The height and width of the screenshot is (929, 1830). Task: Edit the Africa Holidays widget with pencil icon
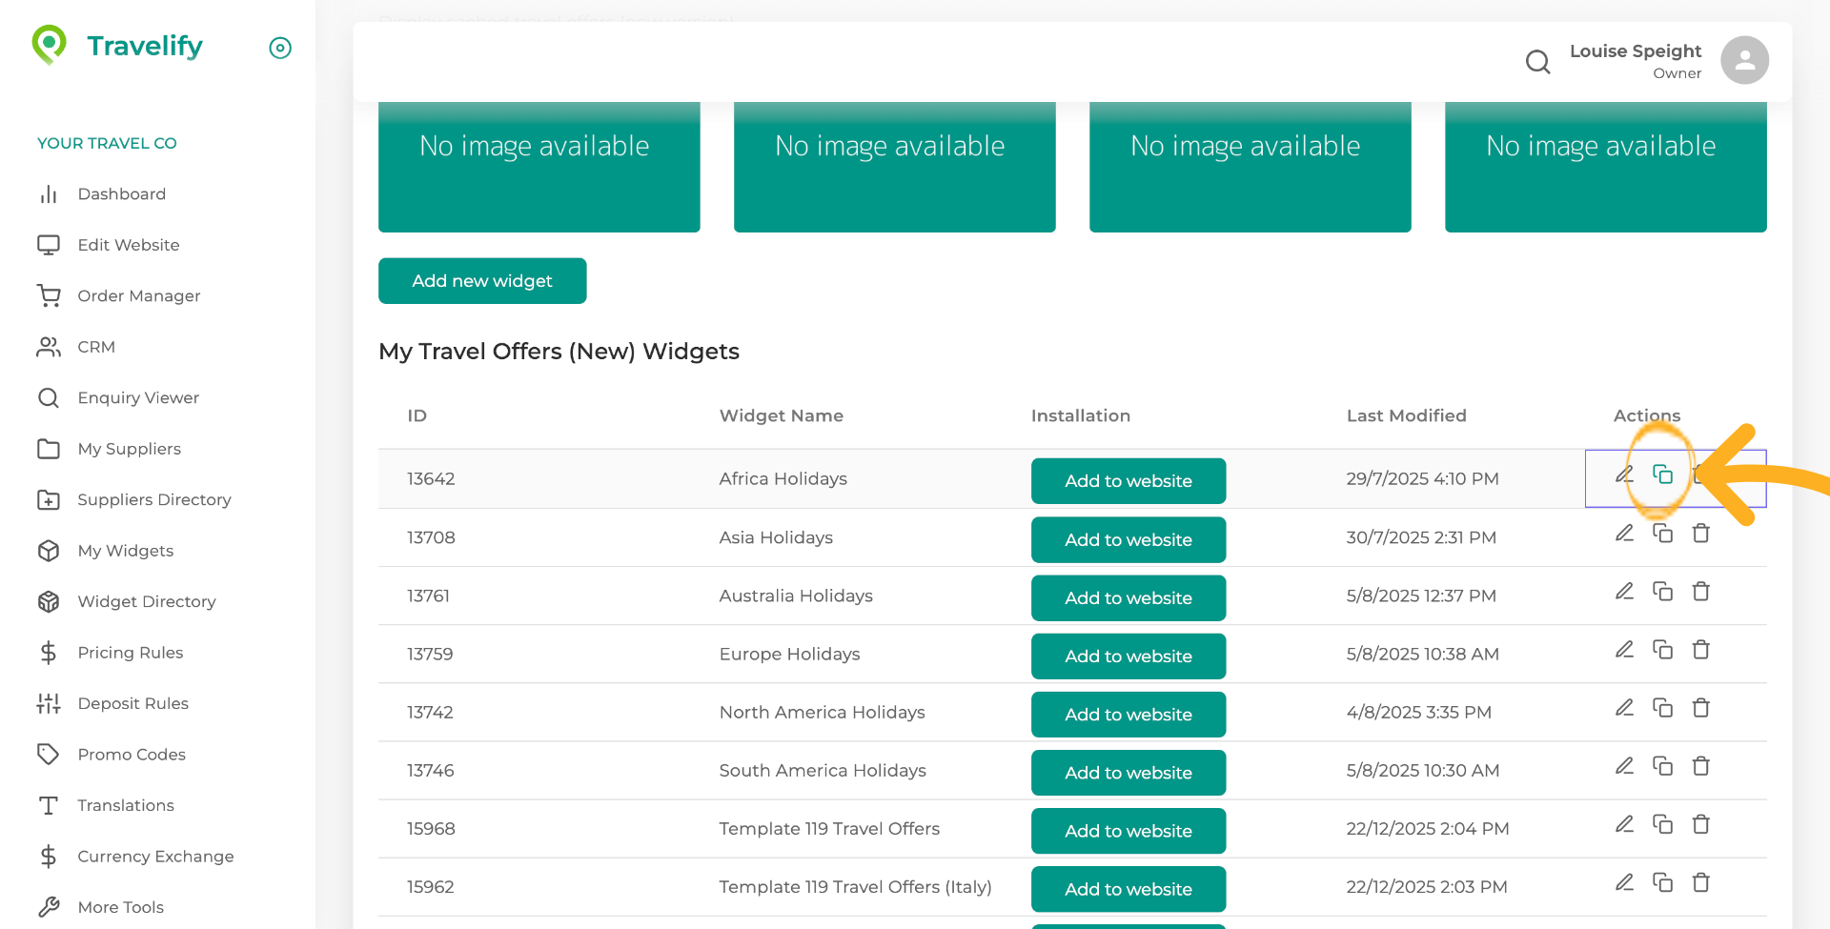pyautogui.click(x=1624, y=474)
